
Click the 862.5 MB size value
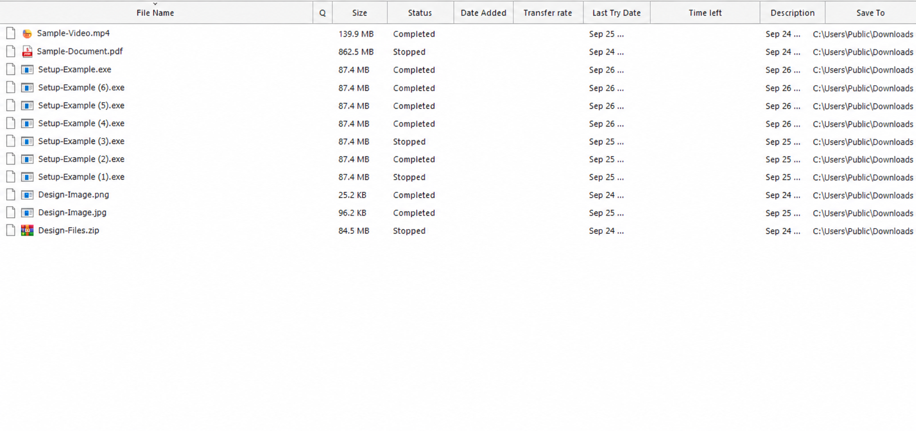click(x=356, y=52)
